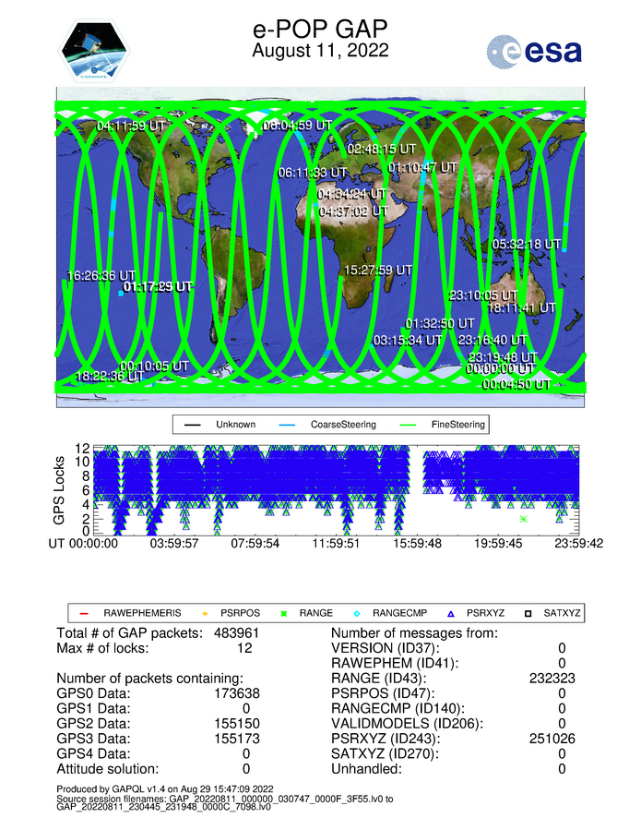
Task: Click the 05:32:18 UT map label
Action: pyautogui.click(x=526, y=244)
